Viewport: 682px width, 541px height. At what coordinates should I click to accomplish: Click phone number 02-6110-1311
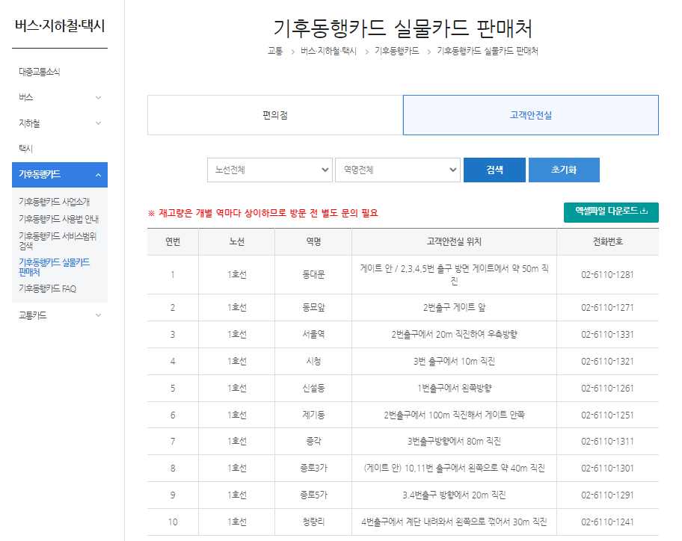(608, 442)
